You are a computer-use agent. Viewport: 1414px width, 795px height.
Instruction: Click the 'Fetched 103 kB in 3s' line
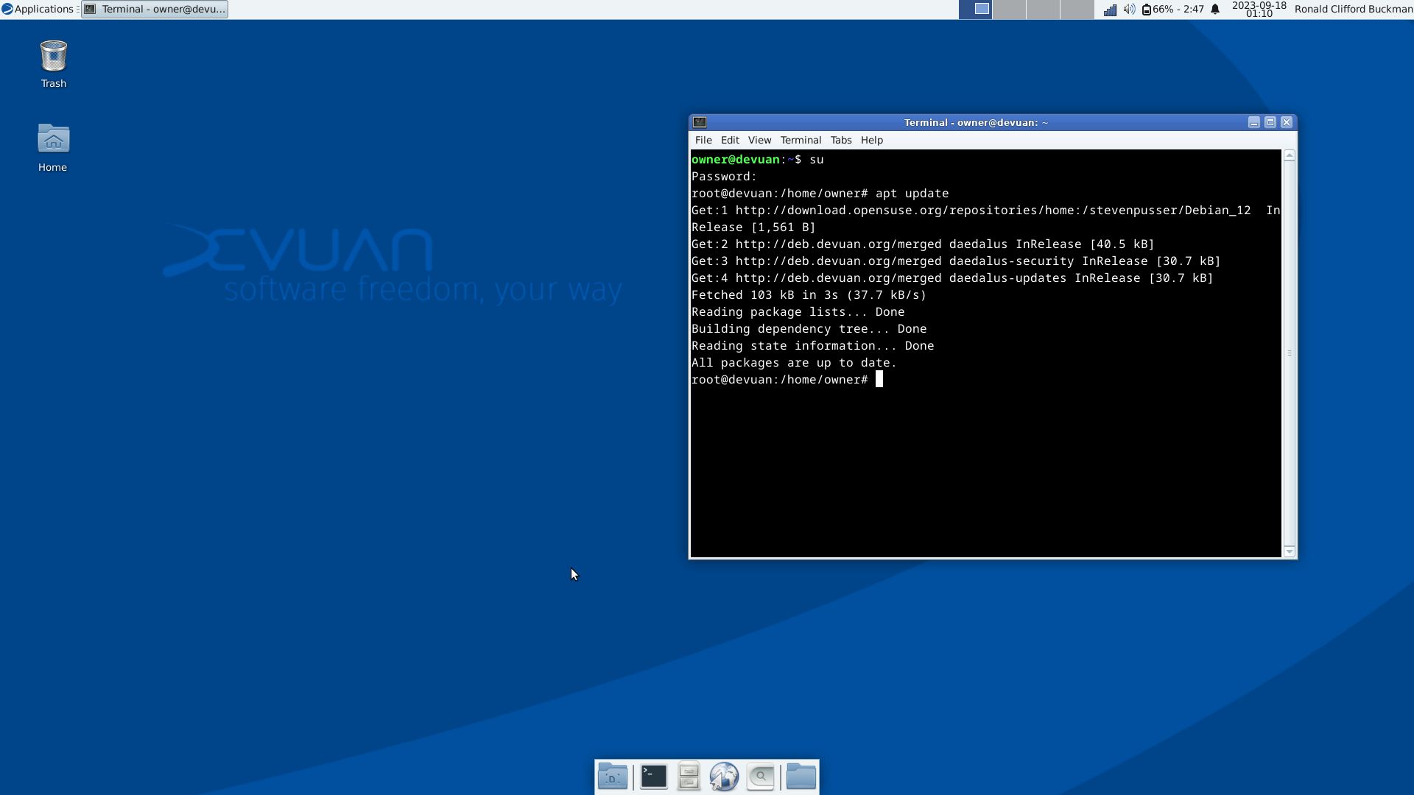809,295
